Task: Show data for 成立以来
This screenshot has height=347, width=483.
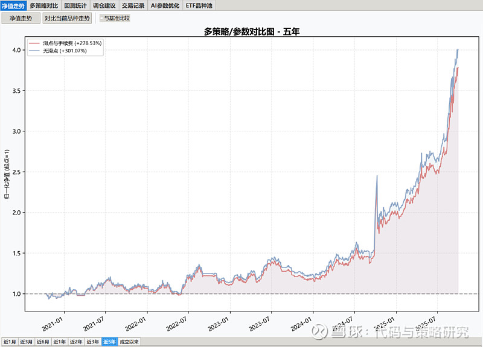Action: [129, 342]
